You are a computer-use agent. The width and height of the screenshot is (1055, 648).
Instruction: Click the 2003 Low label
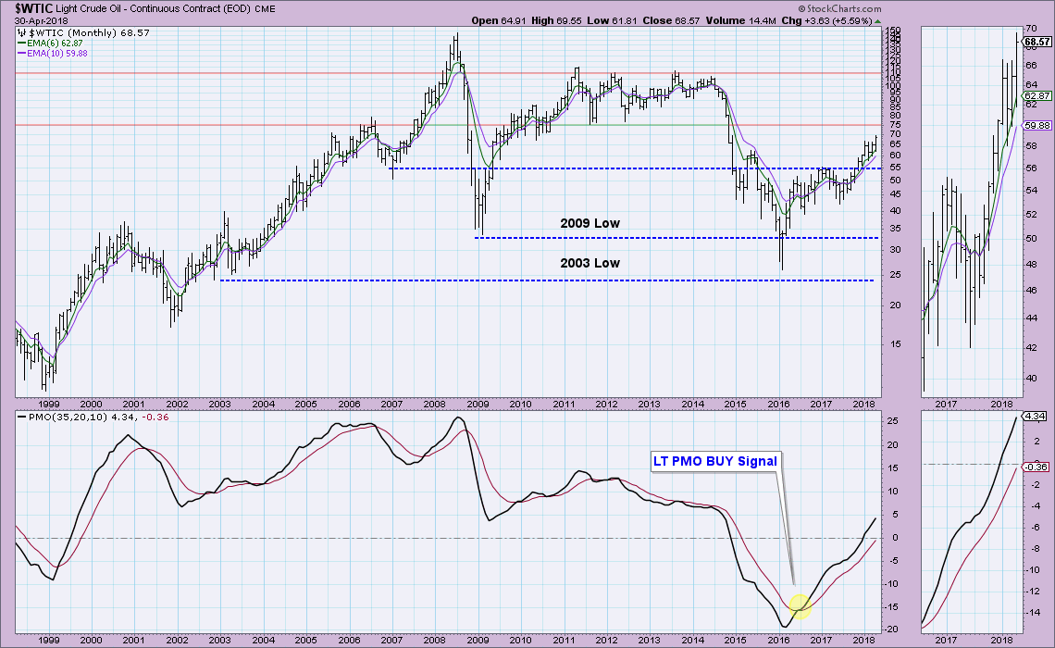tap(590, 263)
